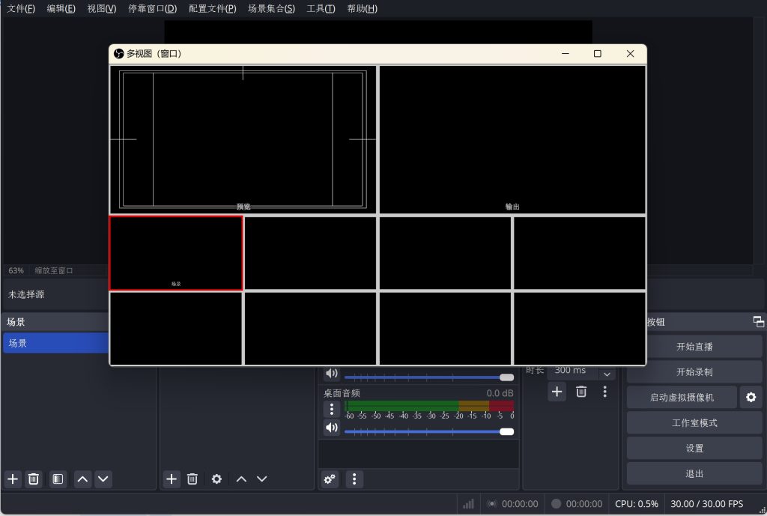Open advanced audio properties via the double-gear icon
The image size is (767, 516).
point(330,479)
